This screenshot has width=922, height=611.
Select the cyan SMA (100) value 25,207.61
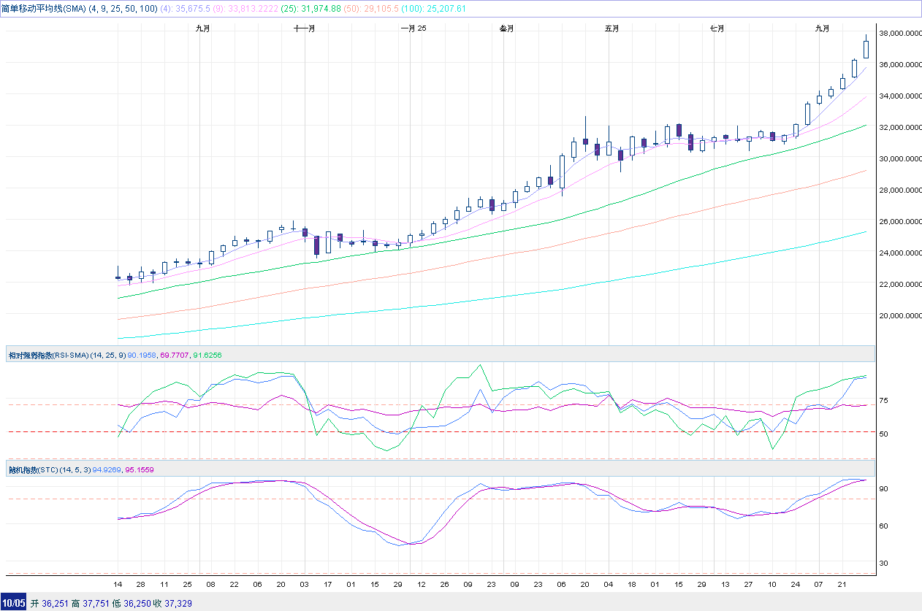[441, 9]
